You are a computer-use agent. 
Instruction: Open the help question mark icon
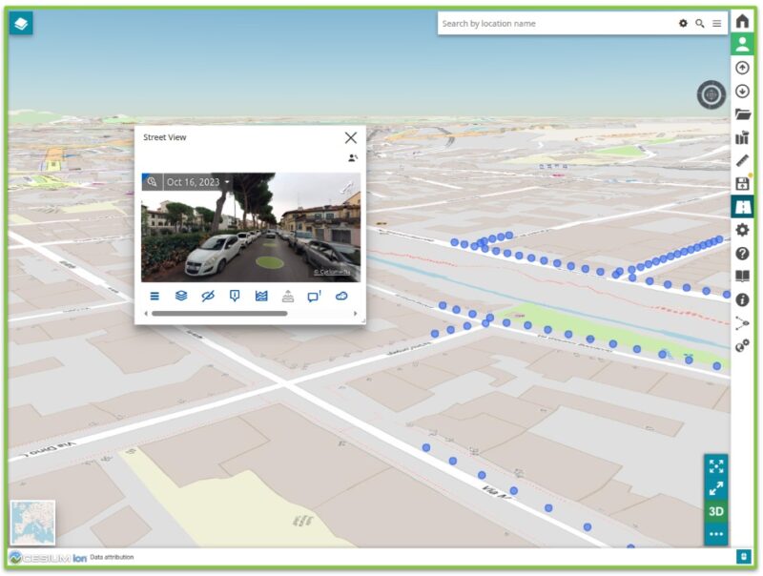pos(742,254)
